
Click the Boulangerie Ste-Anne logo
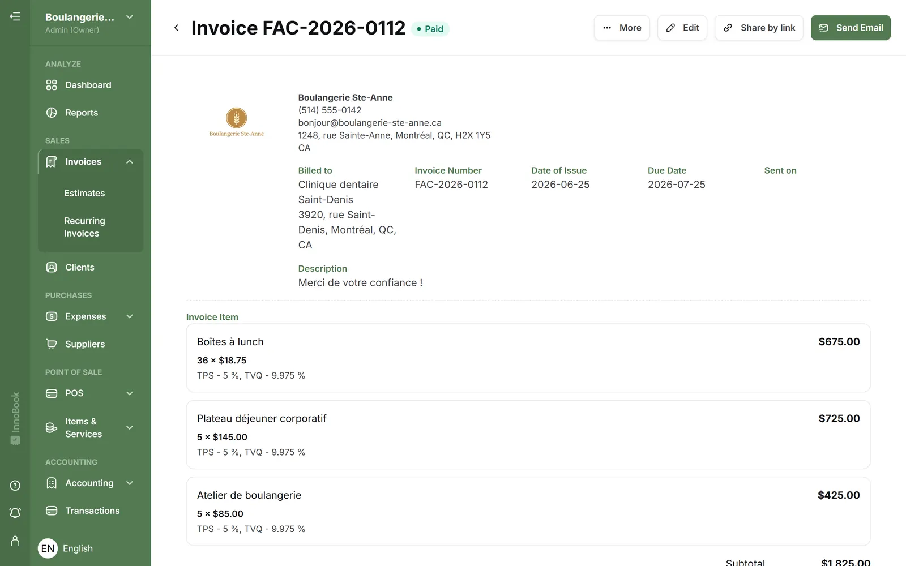pyautogui.click(x=237, y=122)
